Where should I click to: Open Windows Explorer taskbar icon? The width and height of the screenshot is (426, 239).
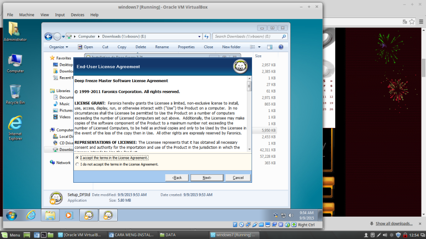(50, 216)
